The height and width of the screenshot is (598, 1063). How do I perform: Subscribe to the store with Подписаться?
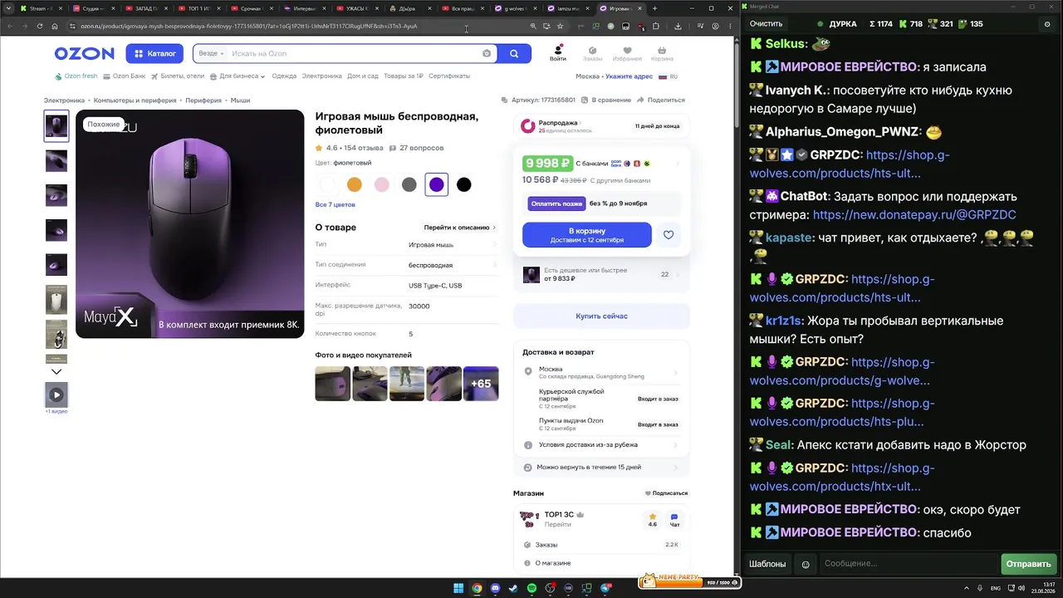[x=667, y=493]
